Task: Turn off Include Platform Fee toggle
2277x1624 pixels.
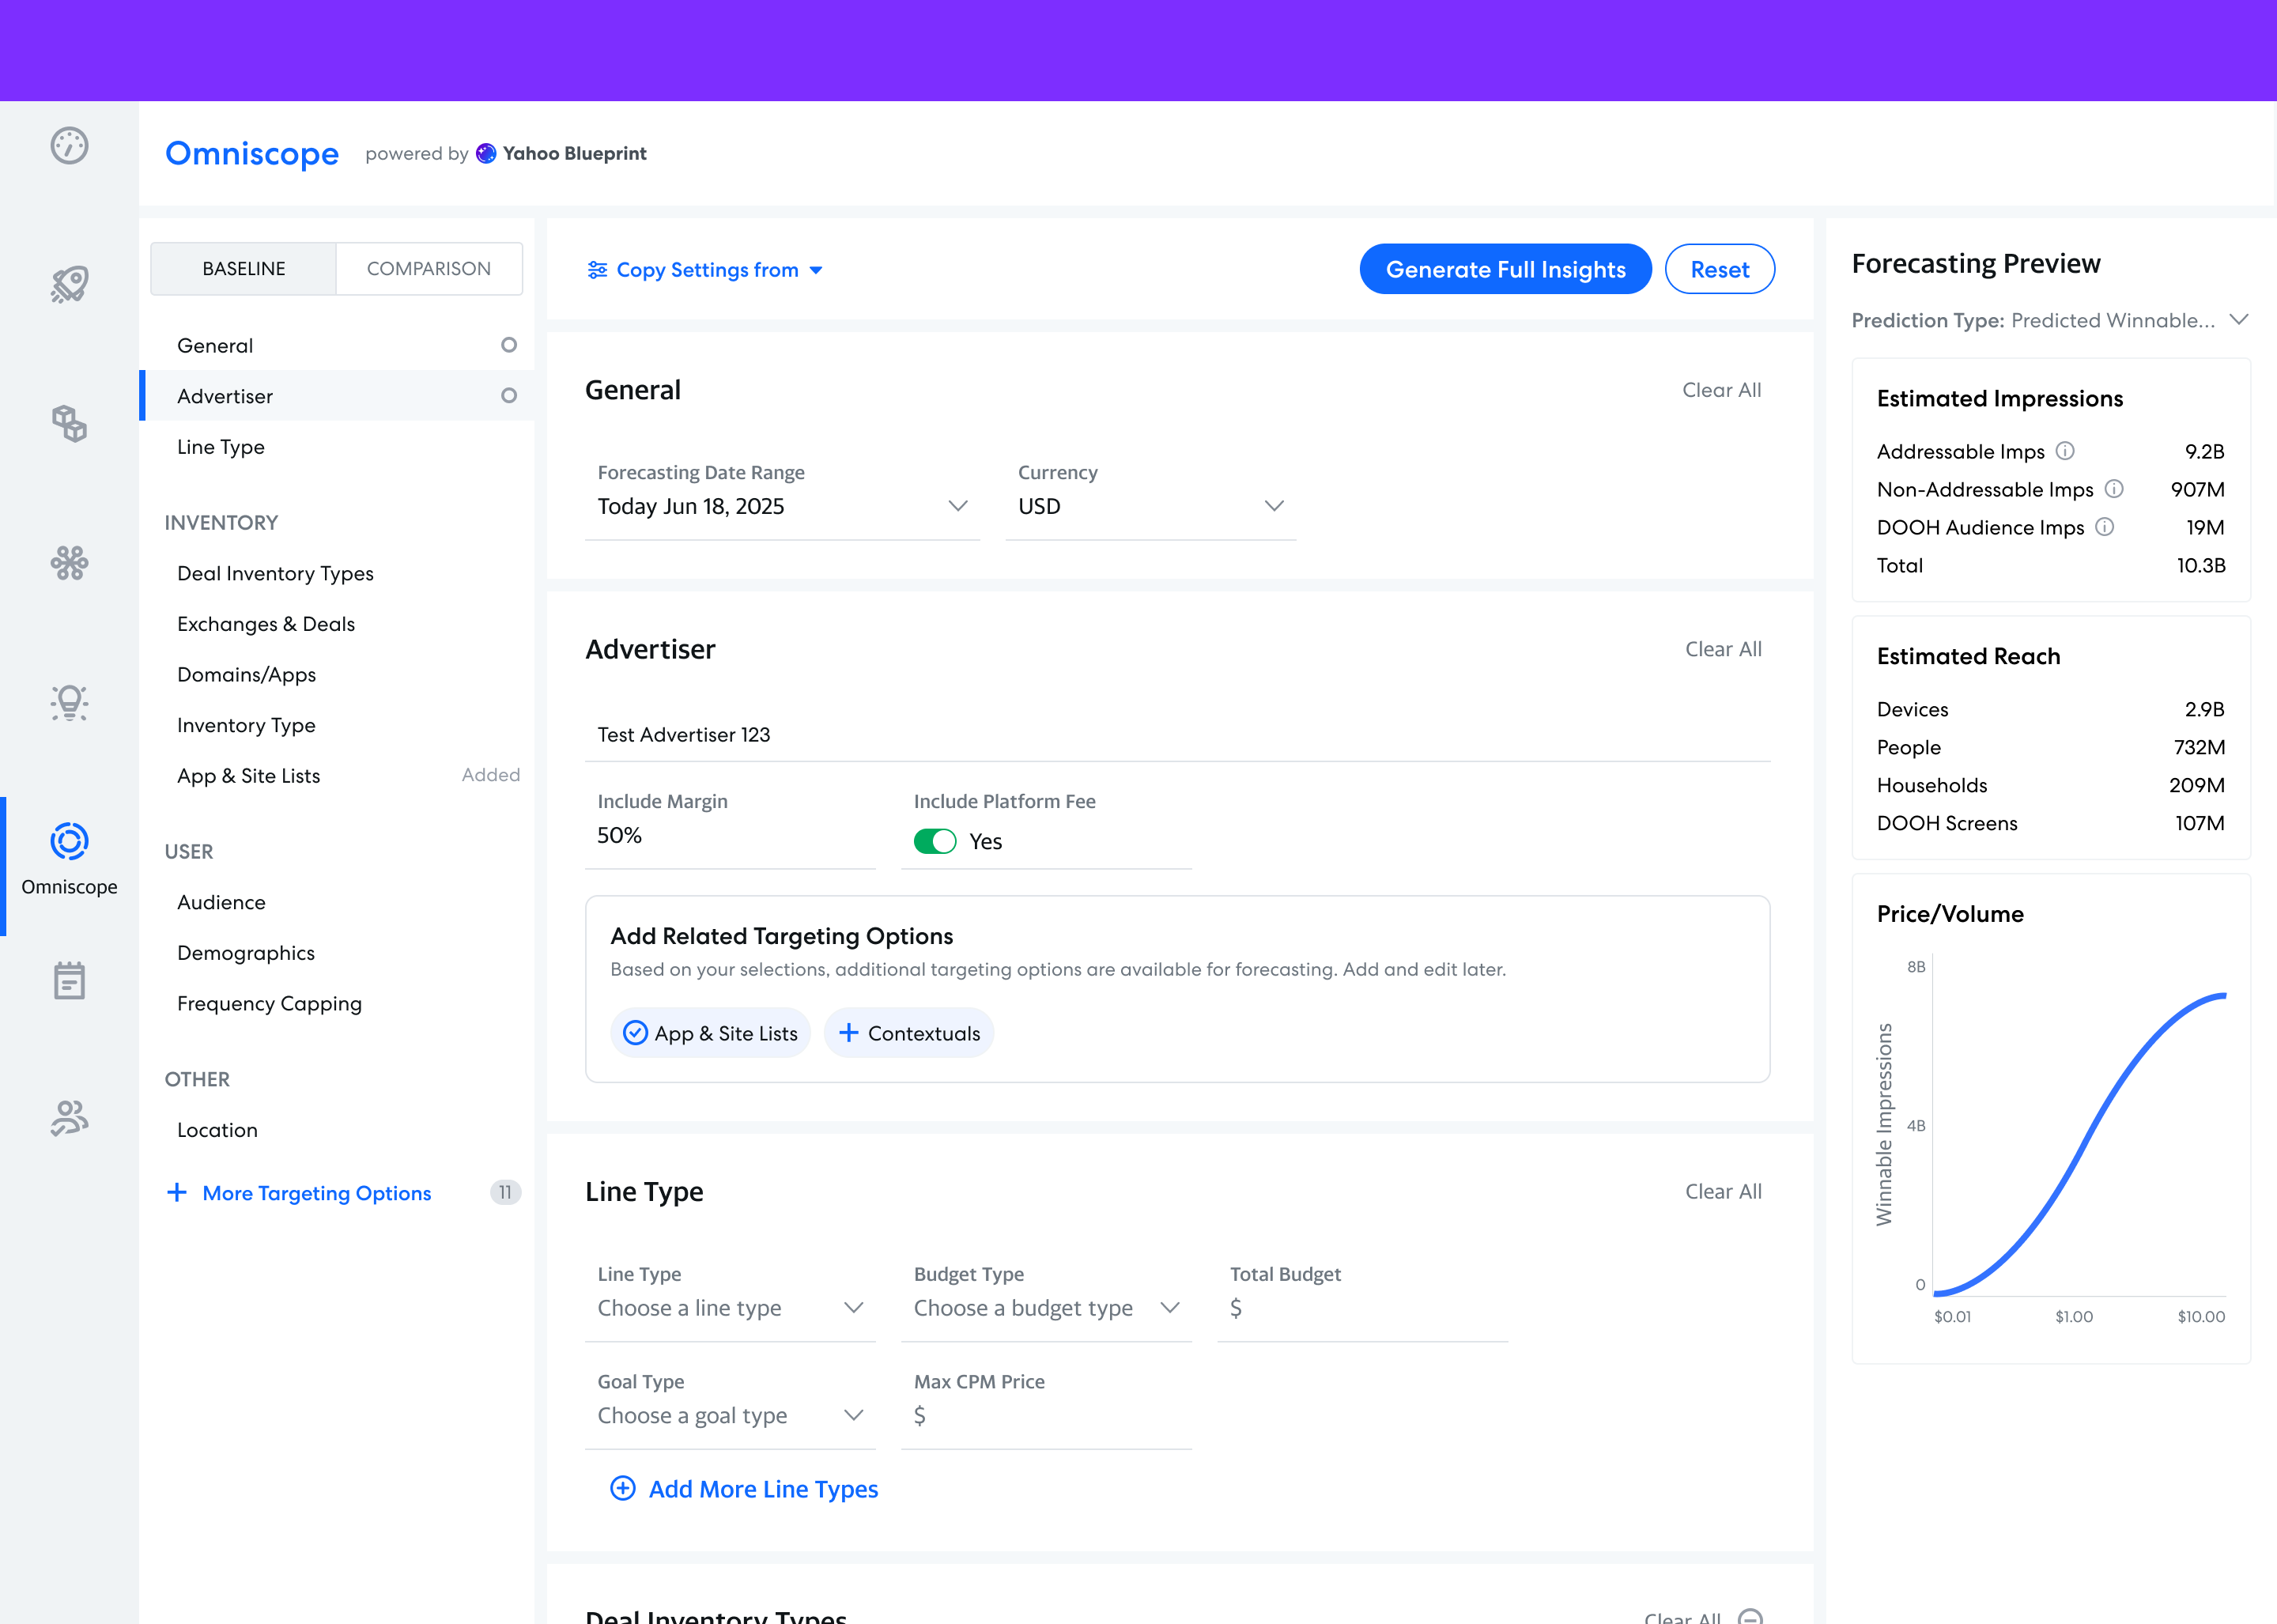Action: click(935, 841)
